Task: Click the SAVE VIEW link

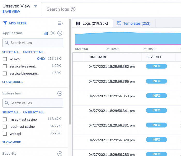Action: pyautogui.click(x=11, y=12)
